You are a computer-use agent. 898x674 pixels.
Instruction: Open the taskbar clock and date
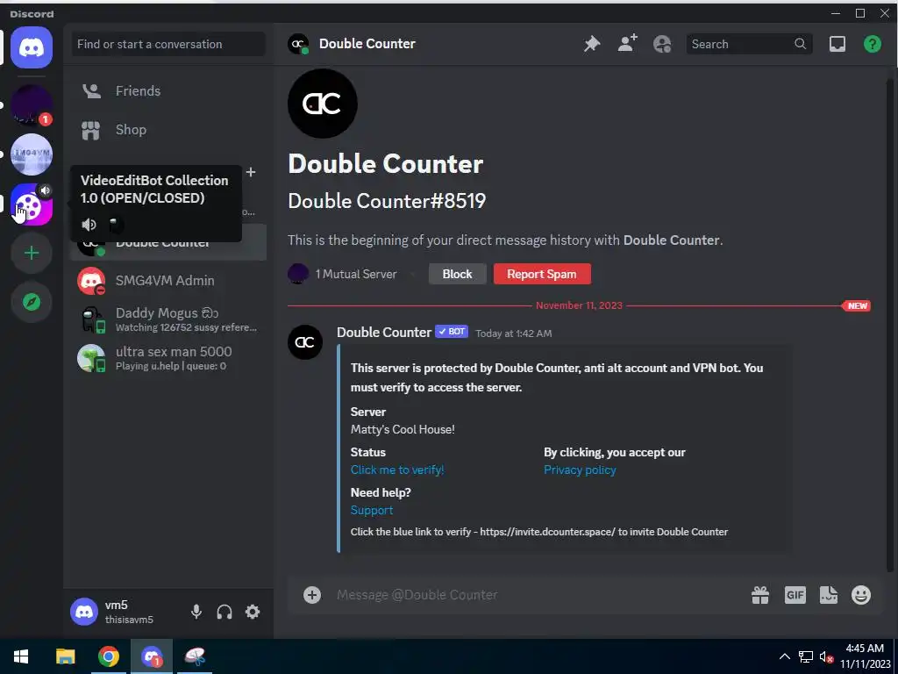click(865, 656)
